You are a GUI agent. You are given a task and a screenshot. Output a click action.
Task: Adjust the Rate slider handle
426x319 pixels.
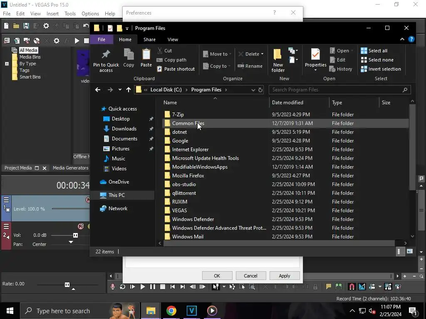[67, 285]
